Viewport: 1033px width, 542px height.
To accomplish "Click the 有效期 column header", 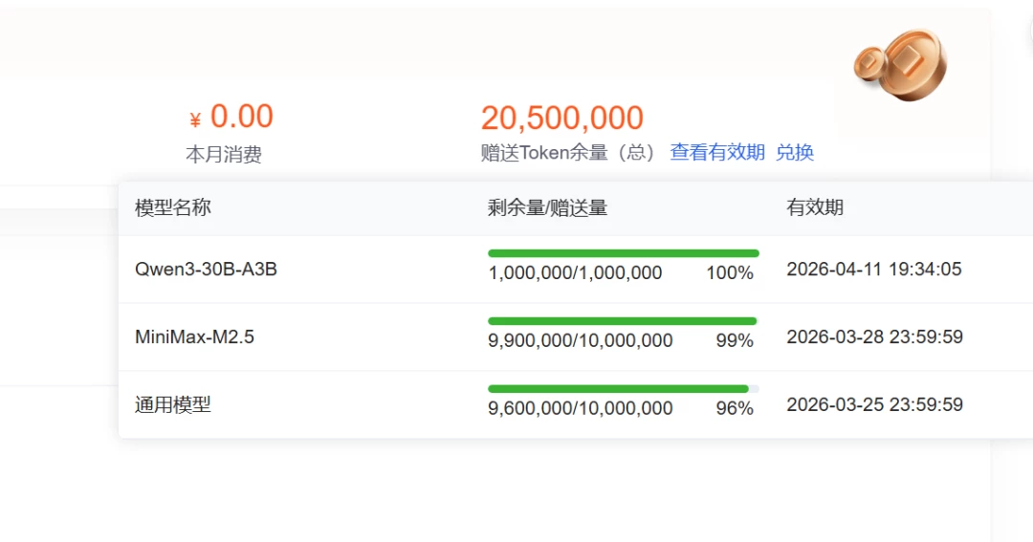I will pyautogui.click(x=815, y=208).
